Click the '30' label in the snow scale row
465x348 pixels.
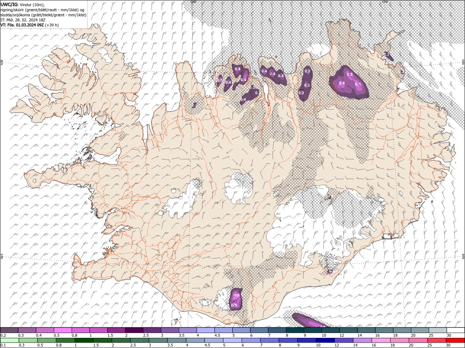pyautogui.click(x=449, y=335)
